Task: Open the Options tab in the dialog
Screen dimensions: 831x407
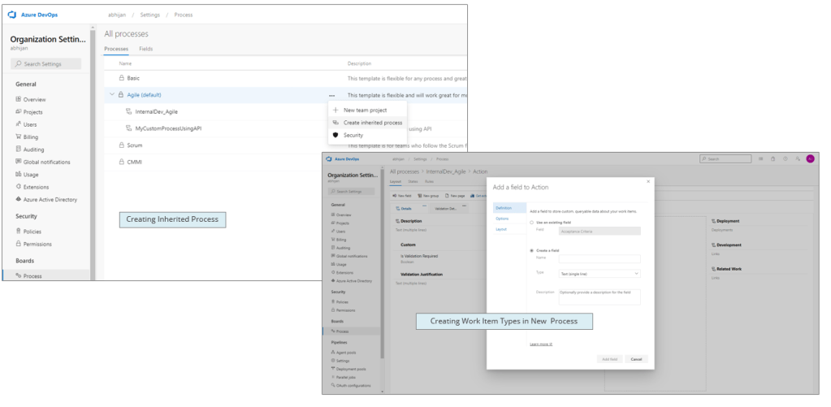Action: click(x=502, y=219)
